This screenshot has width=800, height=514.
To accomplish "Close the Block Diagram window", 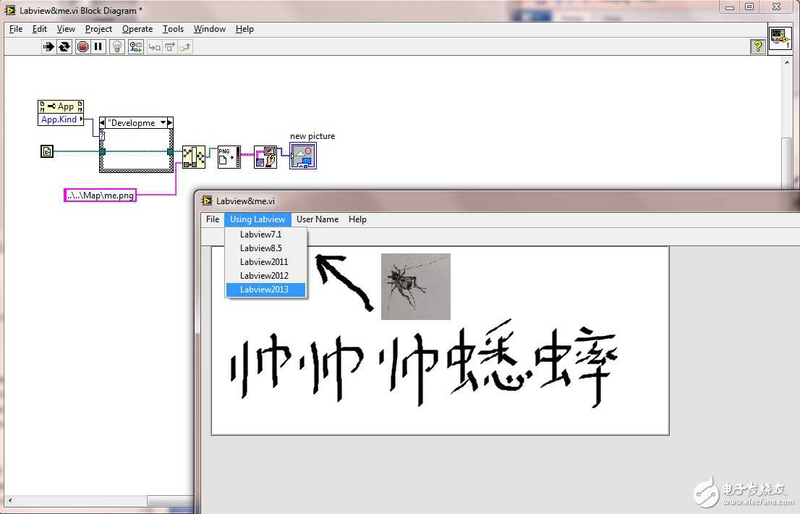I will coord(776,7).
